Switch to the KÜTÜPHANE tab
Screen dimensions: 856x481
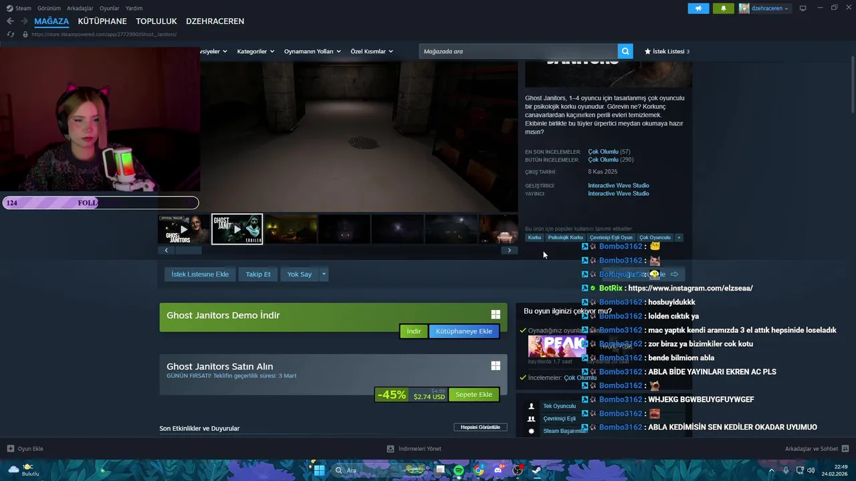coord(102,21)
